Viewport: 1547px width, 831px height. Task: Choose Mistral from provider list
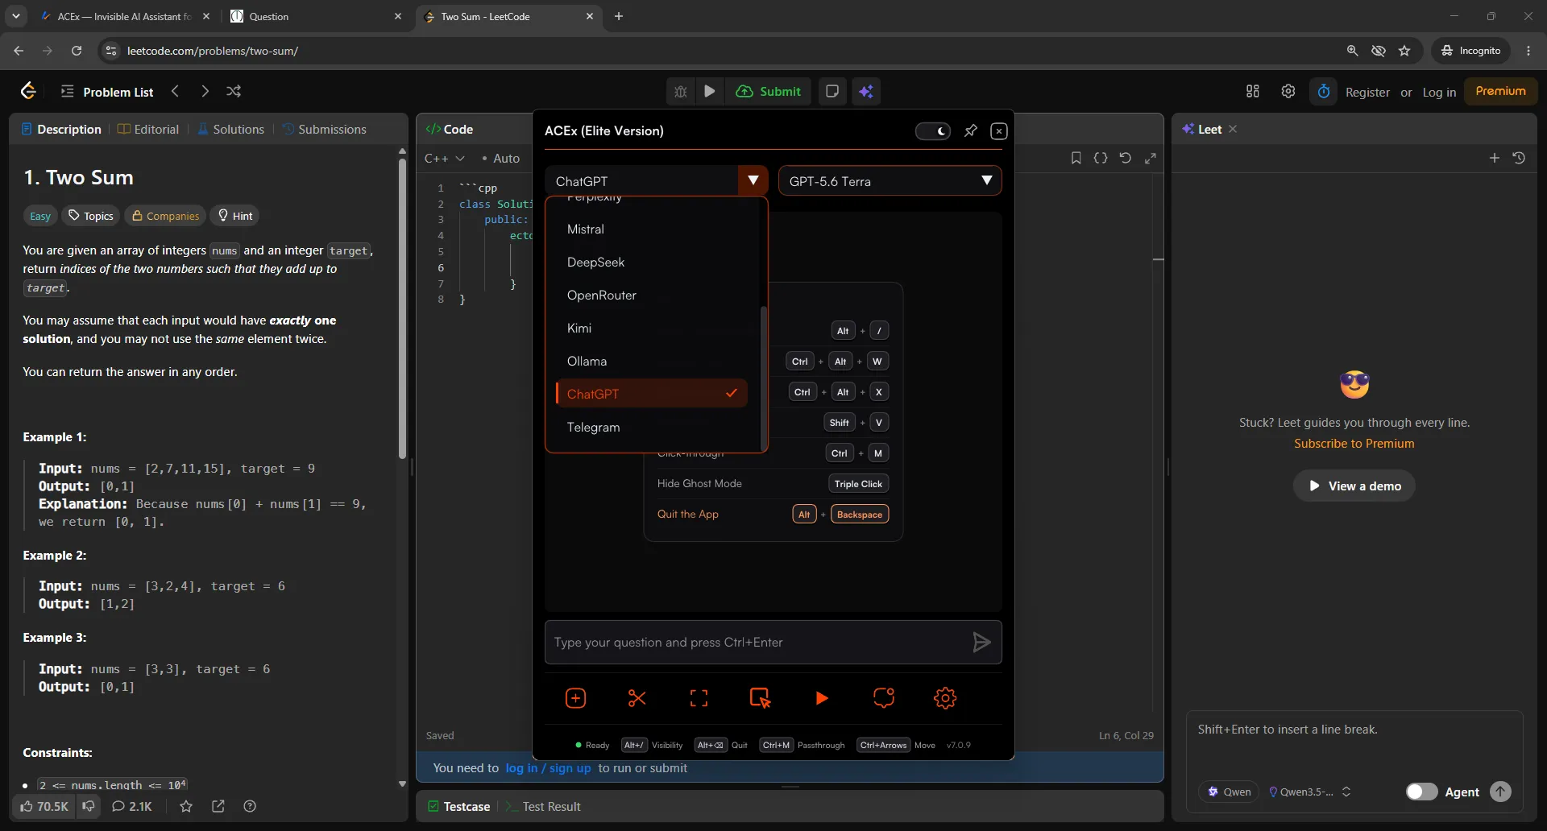click(x=651, y=229)
